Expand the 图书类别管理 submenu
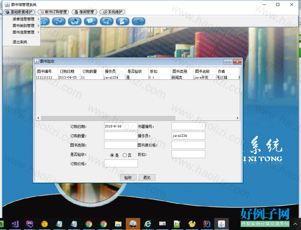This screenshot has height=230, width=301. tap(26, 25)
